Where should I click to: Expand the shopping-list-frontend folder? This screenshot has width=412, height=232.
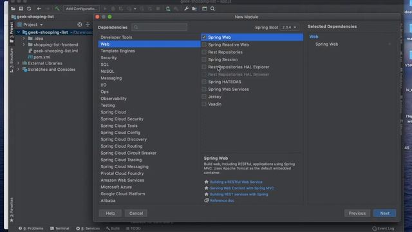(24, 44)
